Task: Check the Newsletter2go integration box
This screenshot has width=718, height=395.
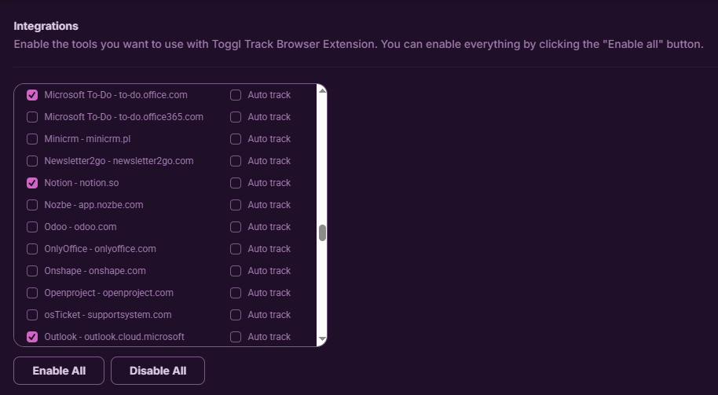Action: click(x=32, y=161)
